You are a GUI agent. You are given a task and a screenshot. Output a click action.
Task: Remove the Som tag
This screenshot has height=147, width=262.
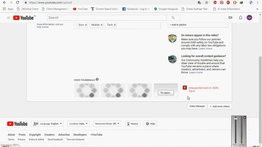pyautogui.click(x=86, y=25)
